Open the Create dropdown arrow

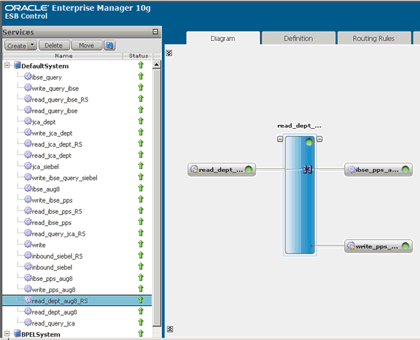pos(32,46)
